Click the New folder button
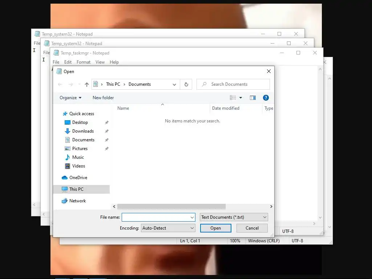Image resolution: width=372 pixels, height=279 pixels. 103,98
